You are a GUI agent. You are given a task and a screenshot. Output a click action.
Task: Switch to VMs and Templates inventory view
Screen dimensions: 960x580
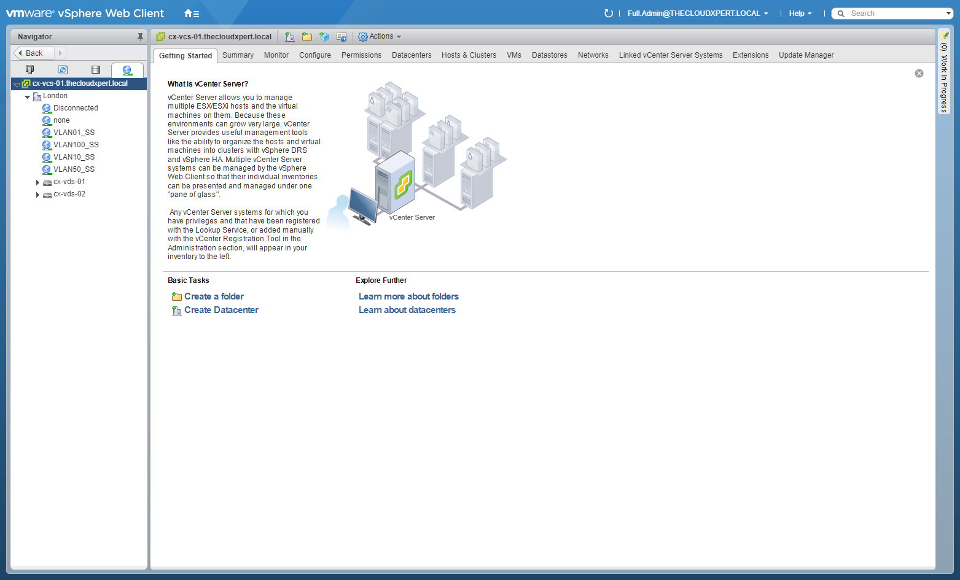[63, 70]
